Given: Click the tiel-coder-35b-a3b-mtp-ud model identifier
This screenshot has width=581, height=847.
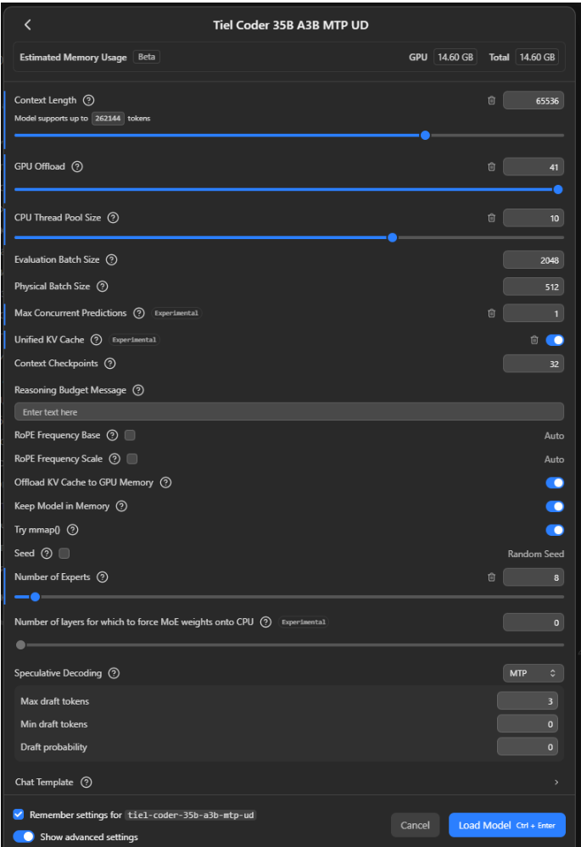Looking at the screenshot, I should [191, 815].
